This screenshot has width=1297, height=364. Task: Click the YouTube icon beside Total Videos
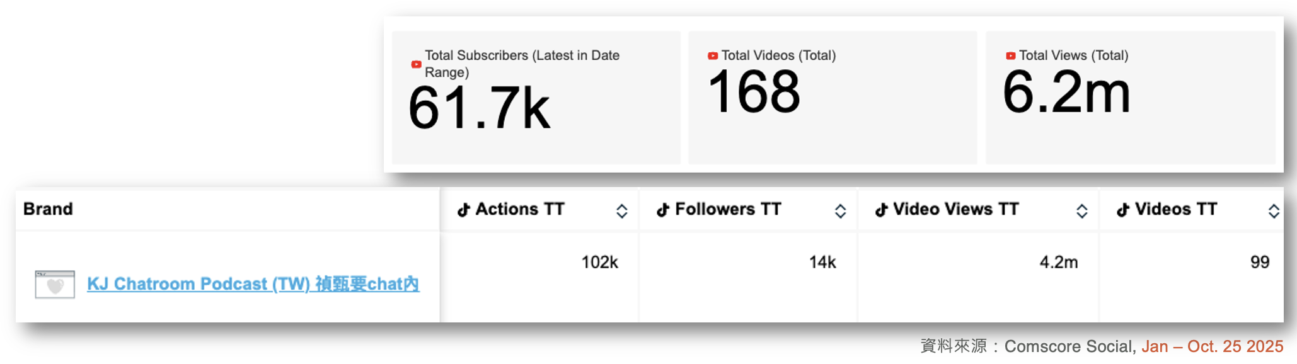click(713, 56)
